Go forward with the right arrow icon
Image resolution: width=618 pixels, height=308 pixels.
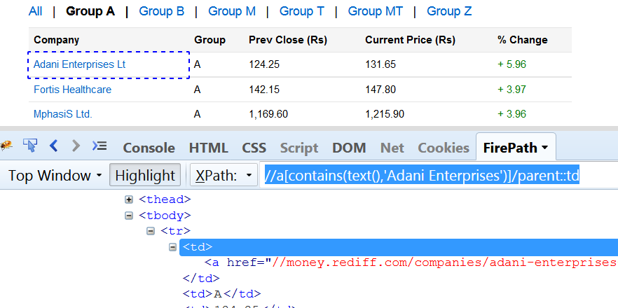(76, 146)
